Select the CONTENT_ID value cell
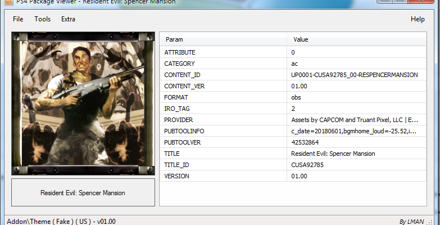This screenshot has height=225, width=440. point(354,75)
